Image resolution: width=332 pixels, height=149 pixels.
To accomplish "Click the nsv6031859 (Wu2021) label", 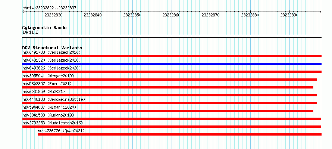I will pyautogui.click(x=44, y=91).
